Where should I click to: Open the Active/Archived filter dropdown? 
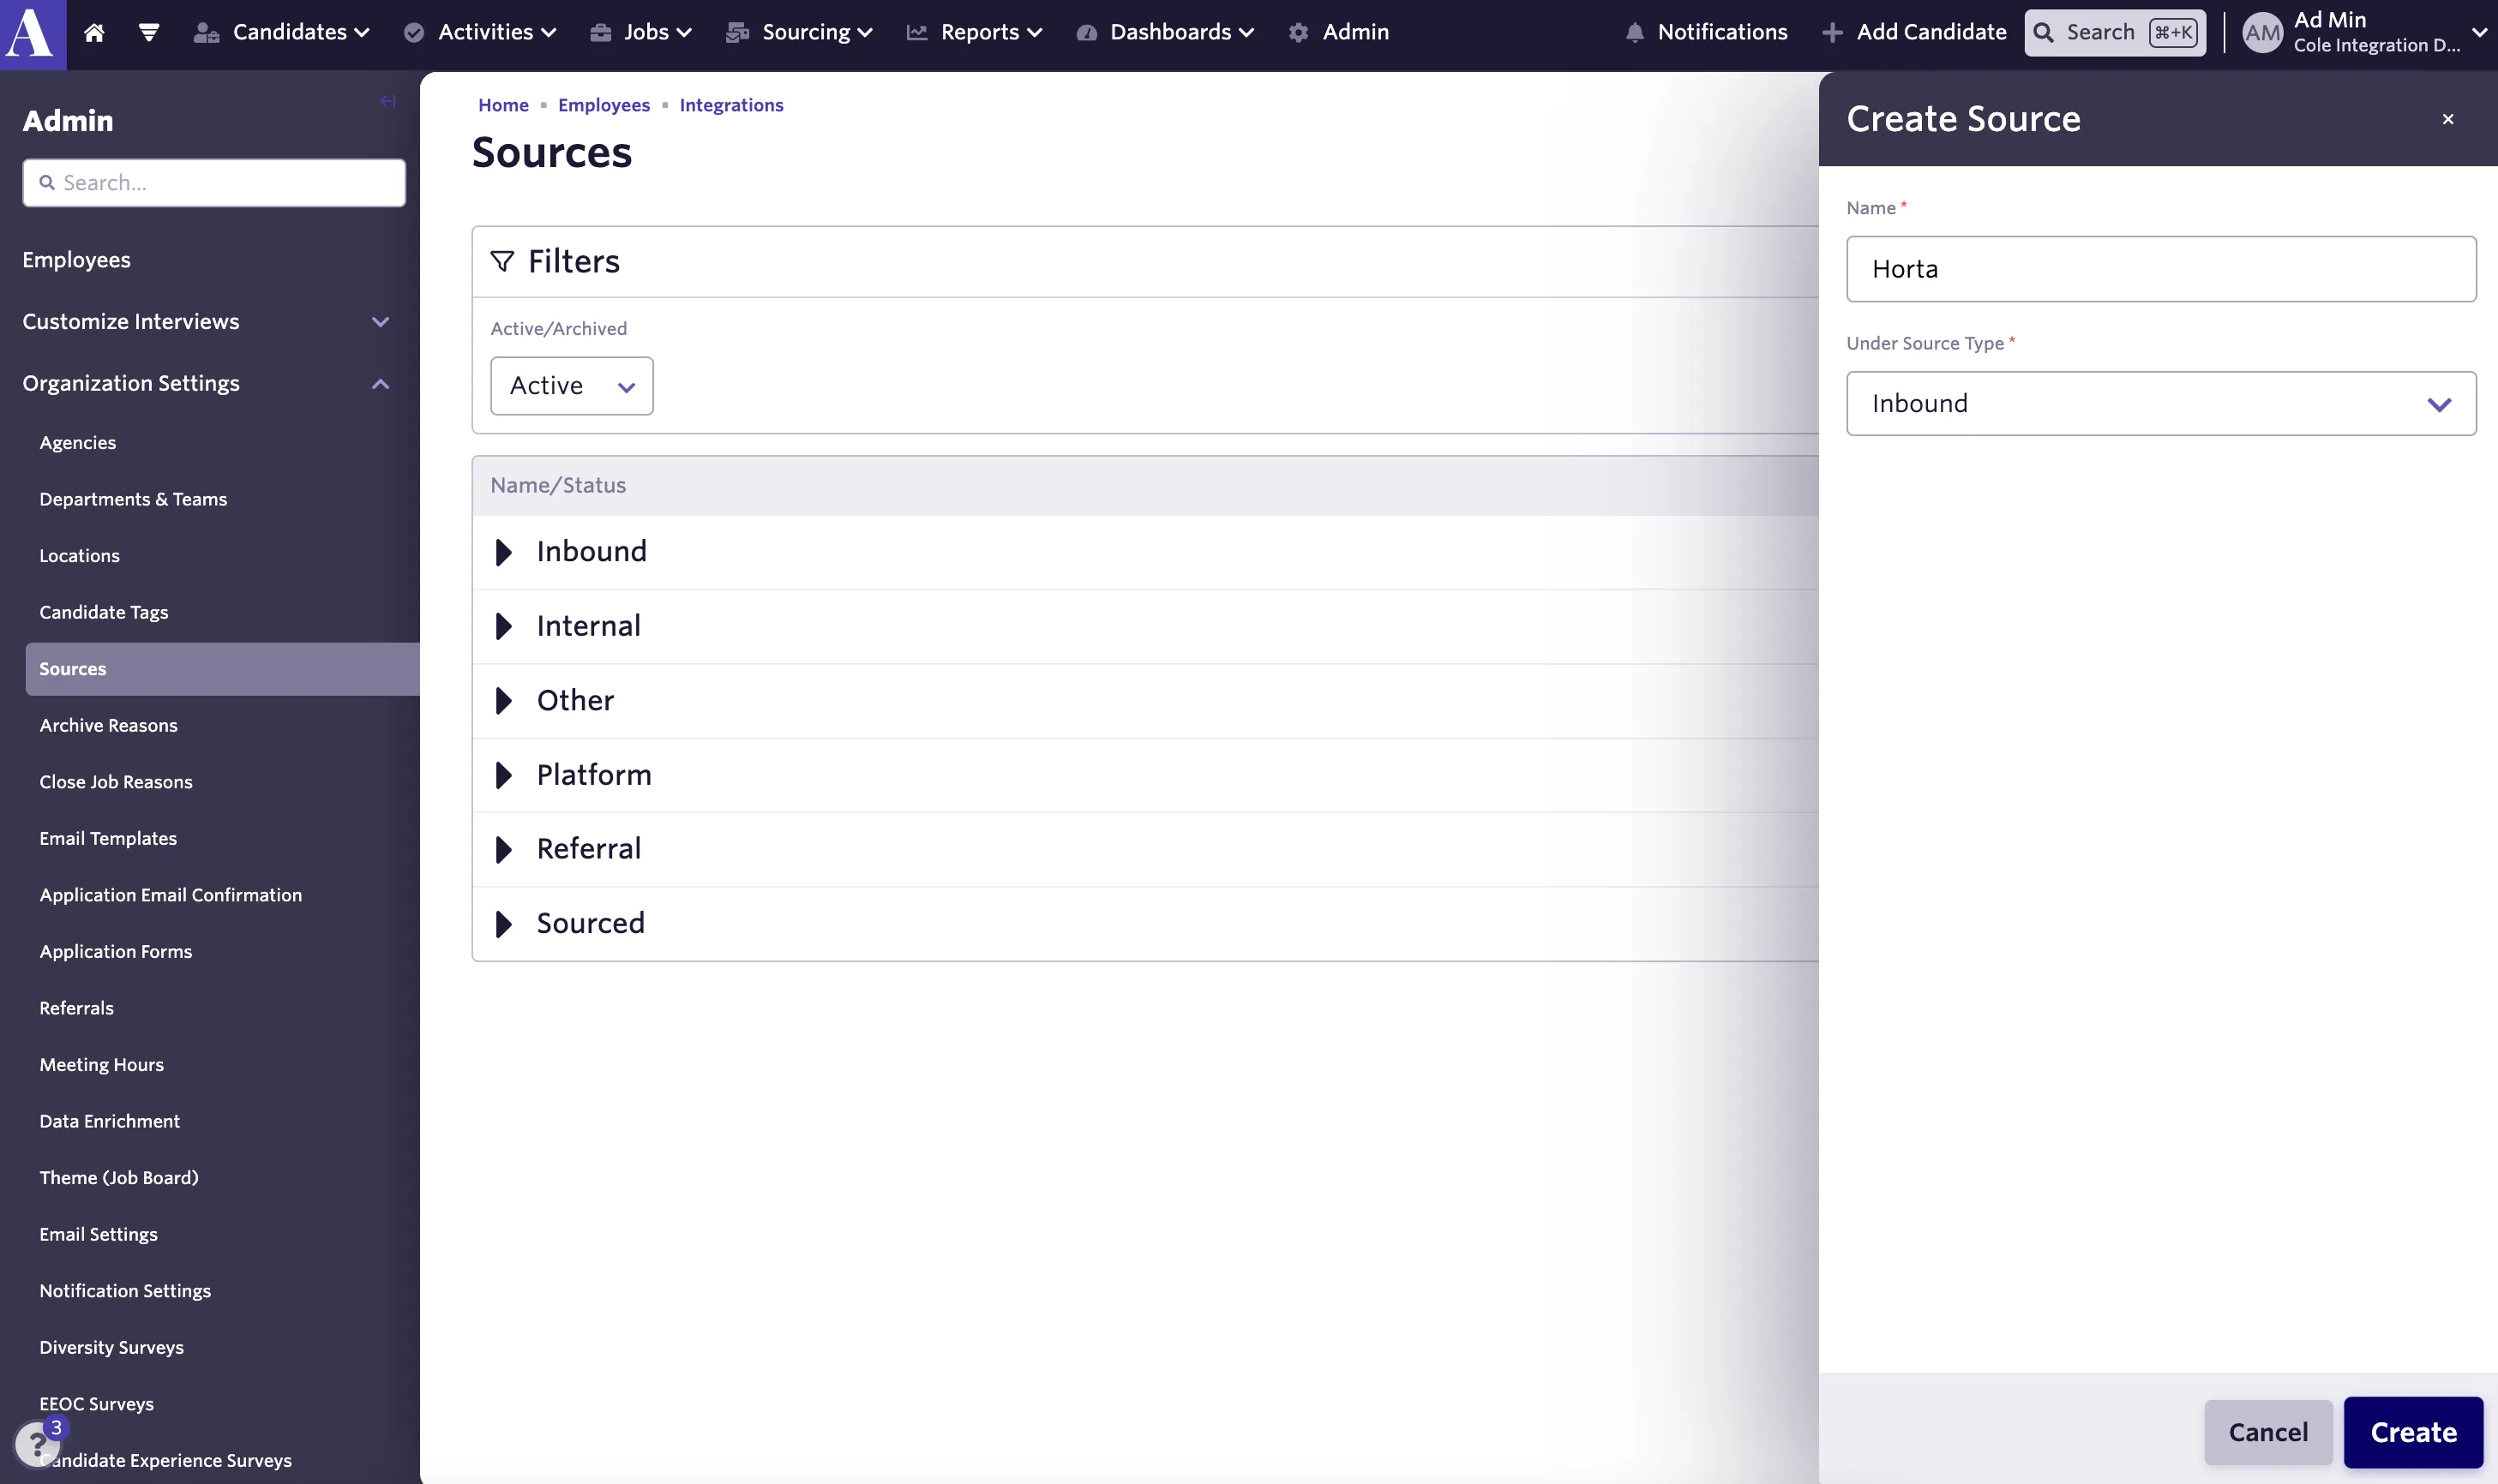pos(573,386)
